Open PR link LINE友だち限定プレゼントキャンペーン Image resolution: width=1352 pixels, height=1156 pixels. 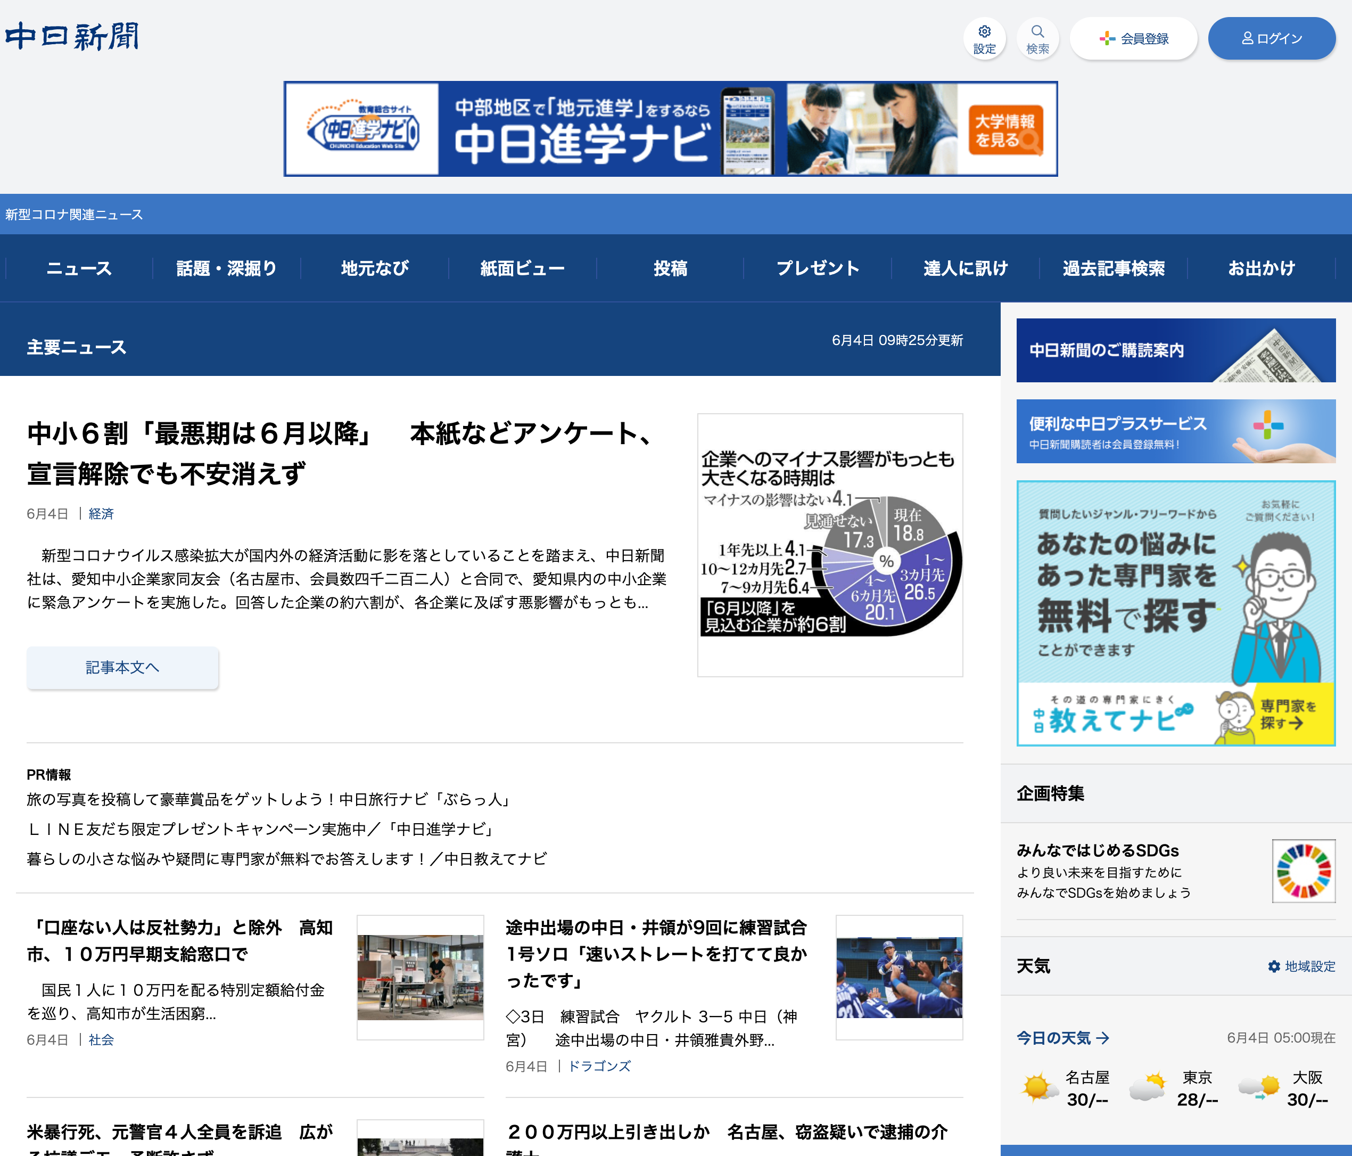260,829
